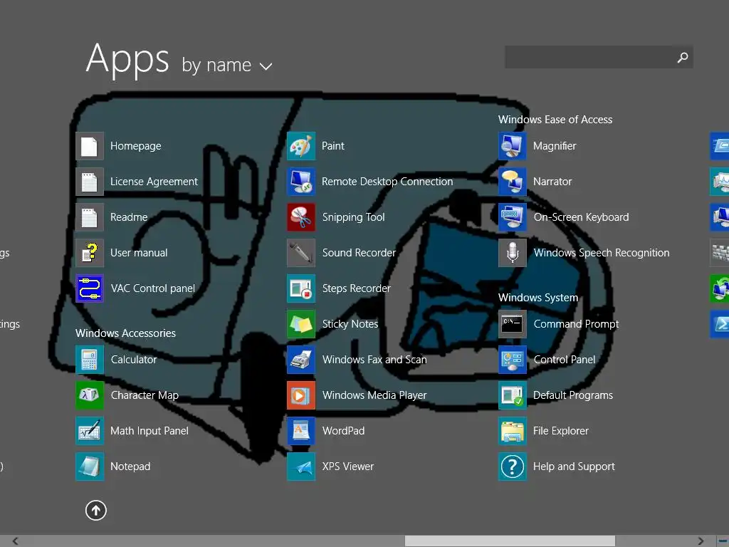The height and width of the screenshot is (547, 729).
Task: Launch the Windows Speech Recognition icon
Action: (x=513, y=253)
